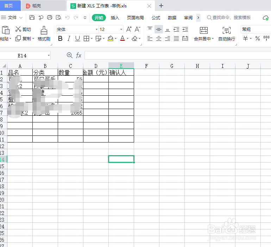Click the currency ¥ format icon

[x=245, y=38]
